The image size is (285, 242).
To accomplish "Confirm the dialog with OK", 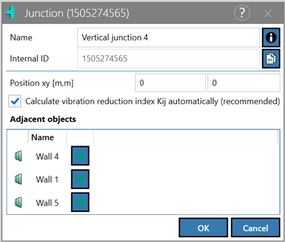I will coord(203,228).
